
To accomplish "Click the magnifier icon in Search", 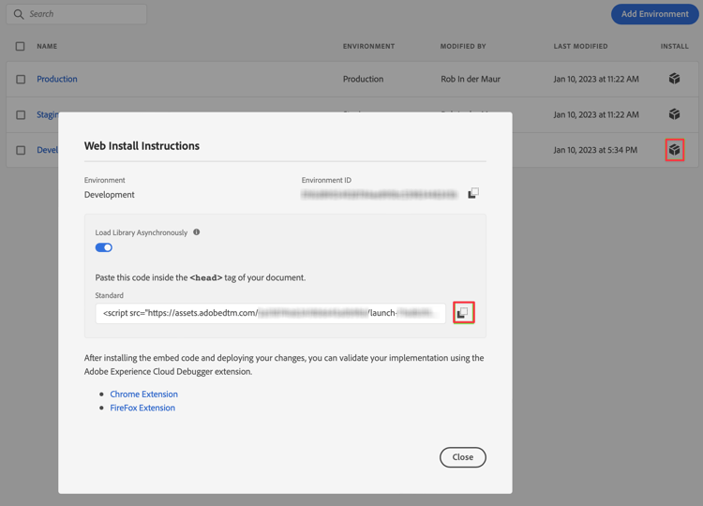I will (x=19, y=14).
